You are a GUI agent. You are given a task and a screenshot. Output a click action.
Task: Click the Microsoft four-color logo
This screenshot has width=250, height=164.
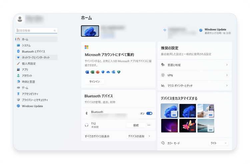pos(87,47)
